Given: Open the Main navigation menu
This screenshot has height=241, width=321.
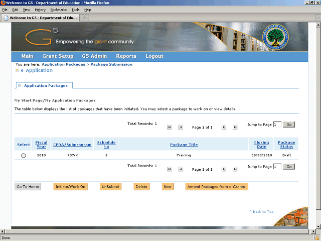Looking at the screenshot, I should [27, 56].
